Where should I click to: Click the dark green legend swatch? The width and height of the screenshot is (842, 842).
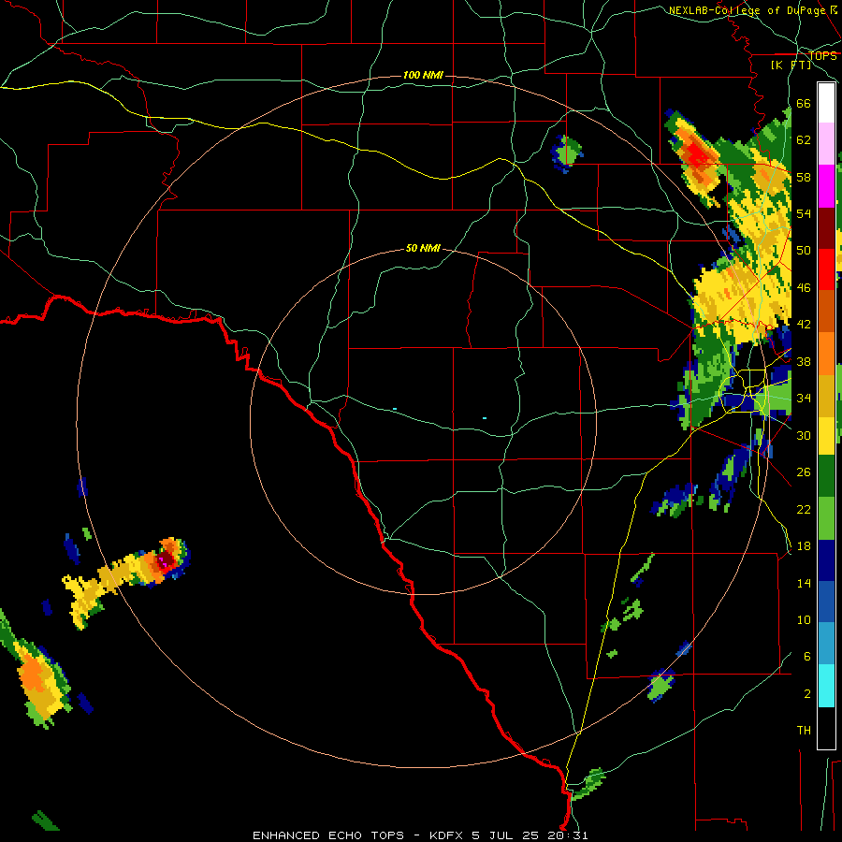826,476
